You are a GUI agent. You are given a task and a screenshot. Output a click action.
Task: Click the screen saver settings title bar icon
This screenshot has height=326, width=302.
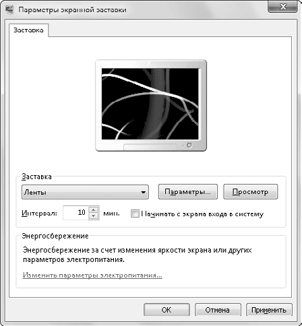[x=9, y=9]
